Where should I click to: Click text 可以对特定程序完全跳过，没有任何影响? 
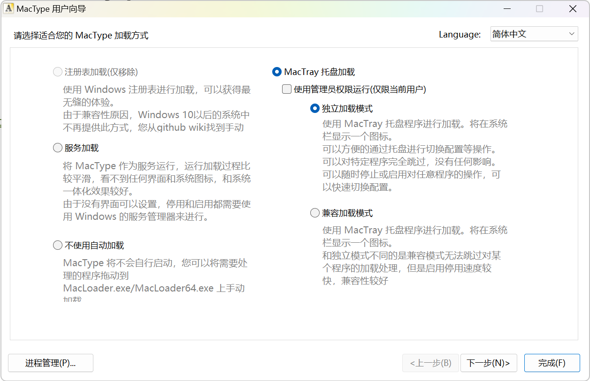(x=409, y=162)
